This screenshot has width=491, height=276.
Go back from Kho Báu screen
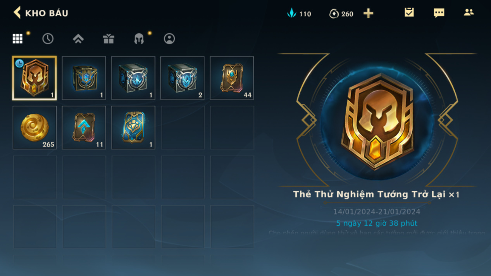tap(17, 13)
